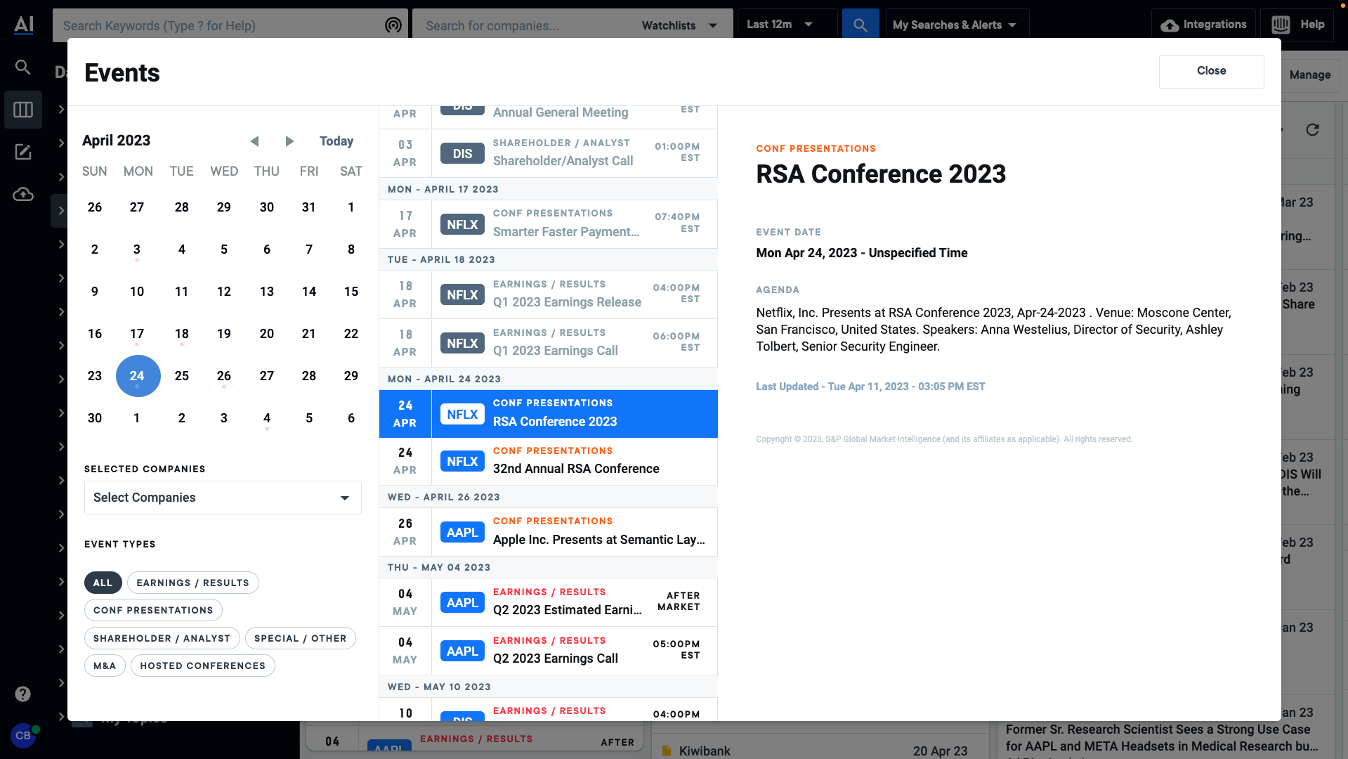Select April 3 in the calendar

137,249
